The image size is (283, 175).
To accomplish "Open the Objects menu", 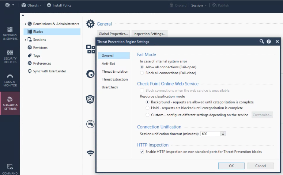I will click(x=31, y=5).
